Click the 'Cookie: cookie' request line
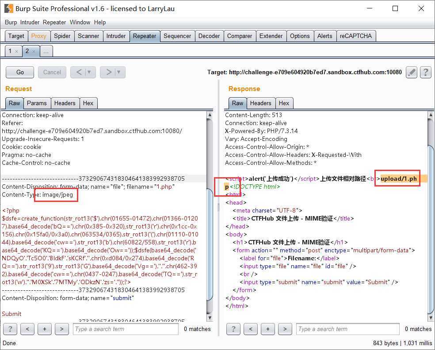Viewport: 435px width, 350px height. tap(22, 147)
